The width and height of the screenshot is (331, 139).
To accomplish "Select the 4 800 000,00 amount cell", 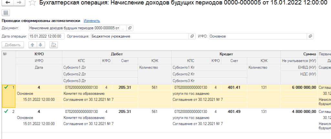I will (x=299, y=112).
